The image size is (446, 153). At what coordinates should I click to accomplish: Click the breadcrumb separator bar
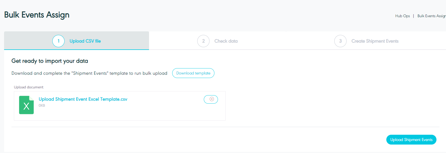pos(413,16)
